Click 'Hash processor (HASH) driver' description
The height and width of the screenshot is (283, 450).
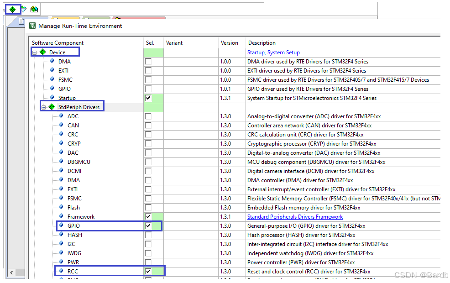click(301, 236)
